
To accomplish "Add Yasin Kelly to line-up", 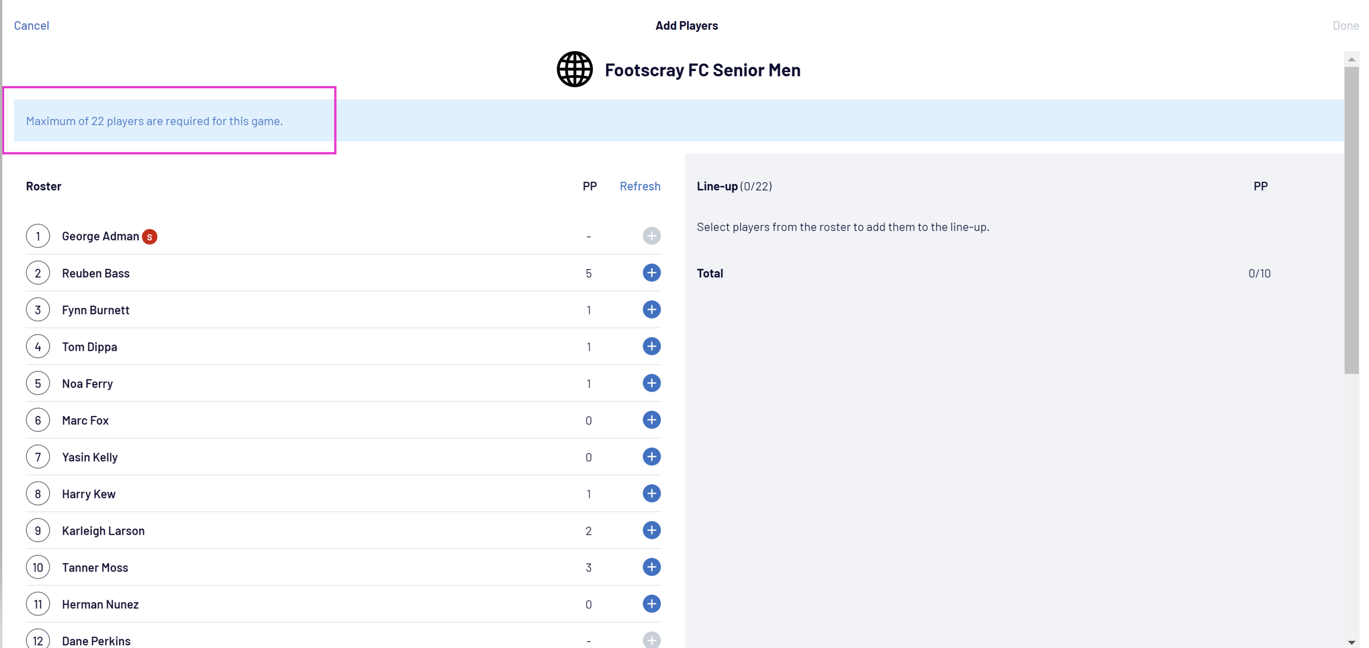I will click(x=651, y=457).
